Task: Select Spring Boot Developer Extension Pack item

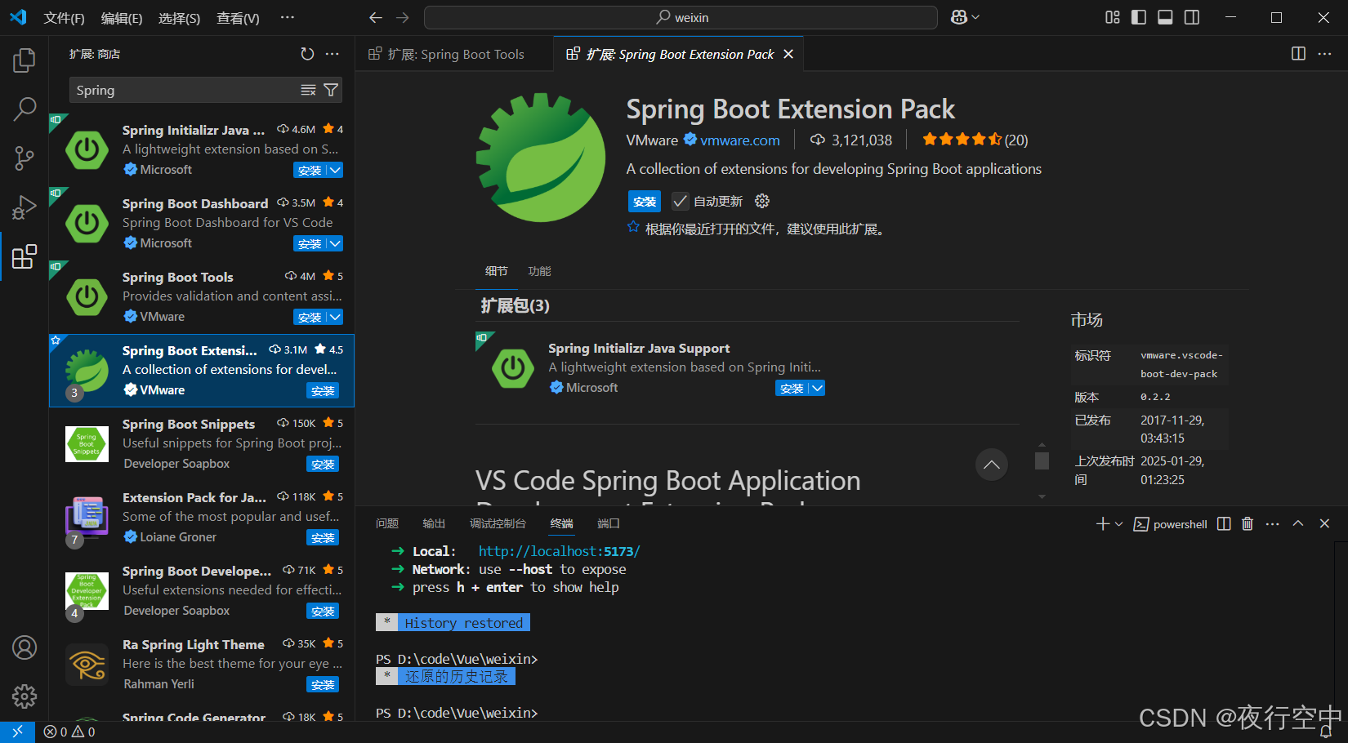Action: 202,590
